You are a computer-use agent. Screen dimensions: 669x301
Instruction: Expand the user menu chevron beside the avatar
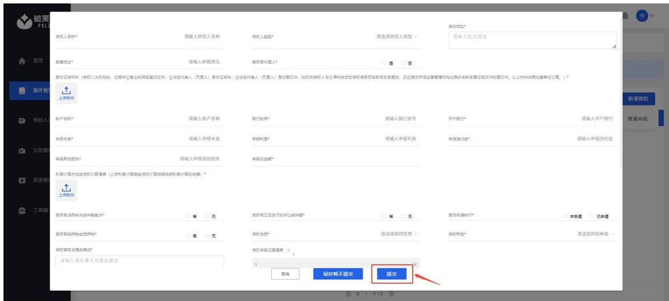[652, 16]
